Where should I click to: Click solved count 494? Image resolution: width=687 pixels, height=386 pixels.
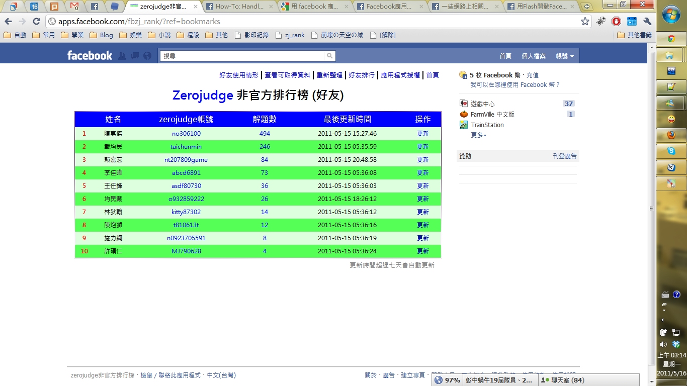(x=265, y=134)
